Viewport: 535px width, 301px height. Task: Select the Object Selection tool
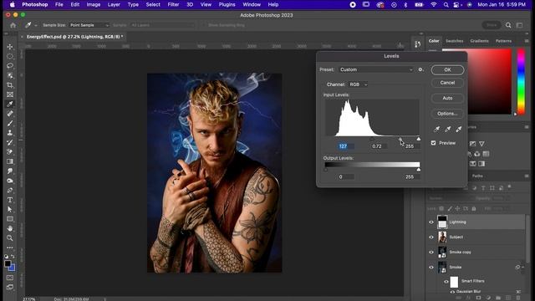[10, 75]
